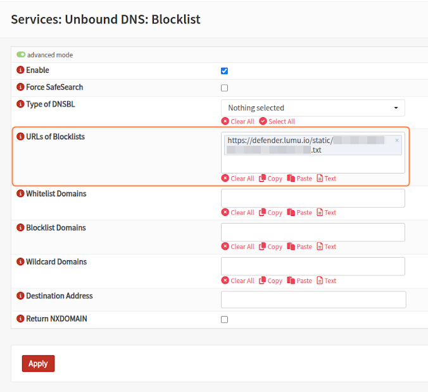Open help icon for Type of DNSBL
Image resolution: width=428 pixels, height=392 pixels.
coord(20,104)
